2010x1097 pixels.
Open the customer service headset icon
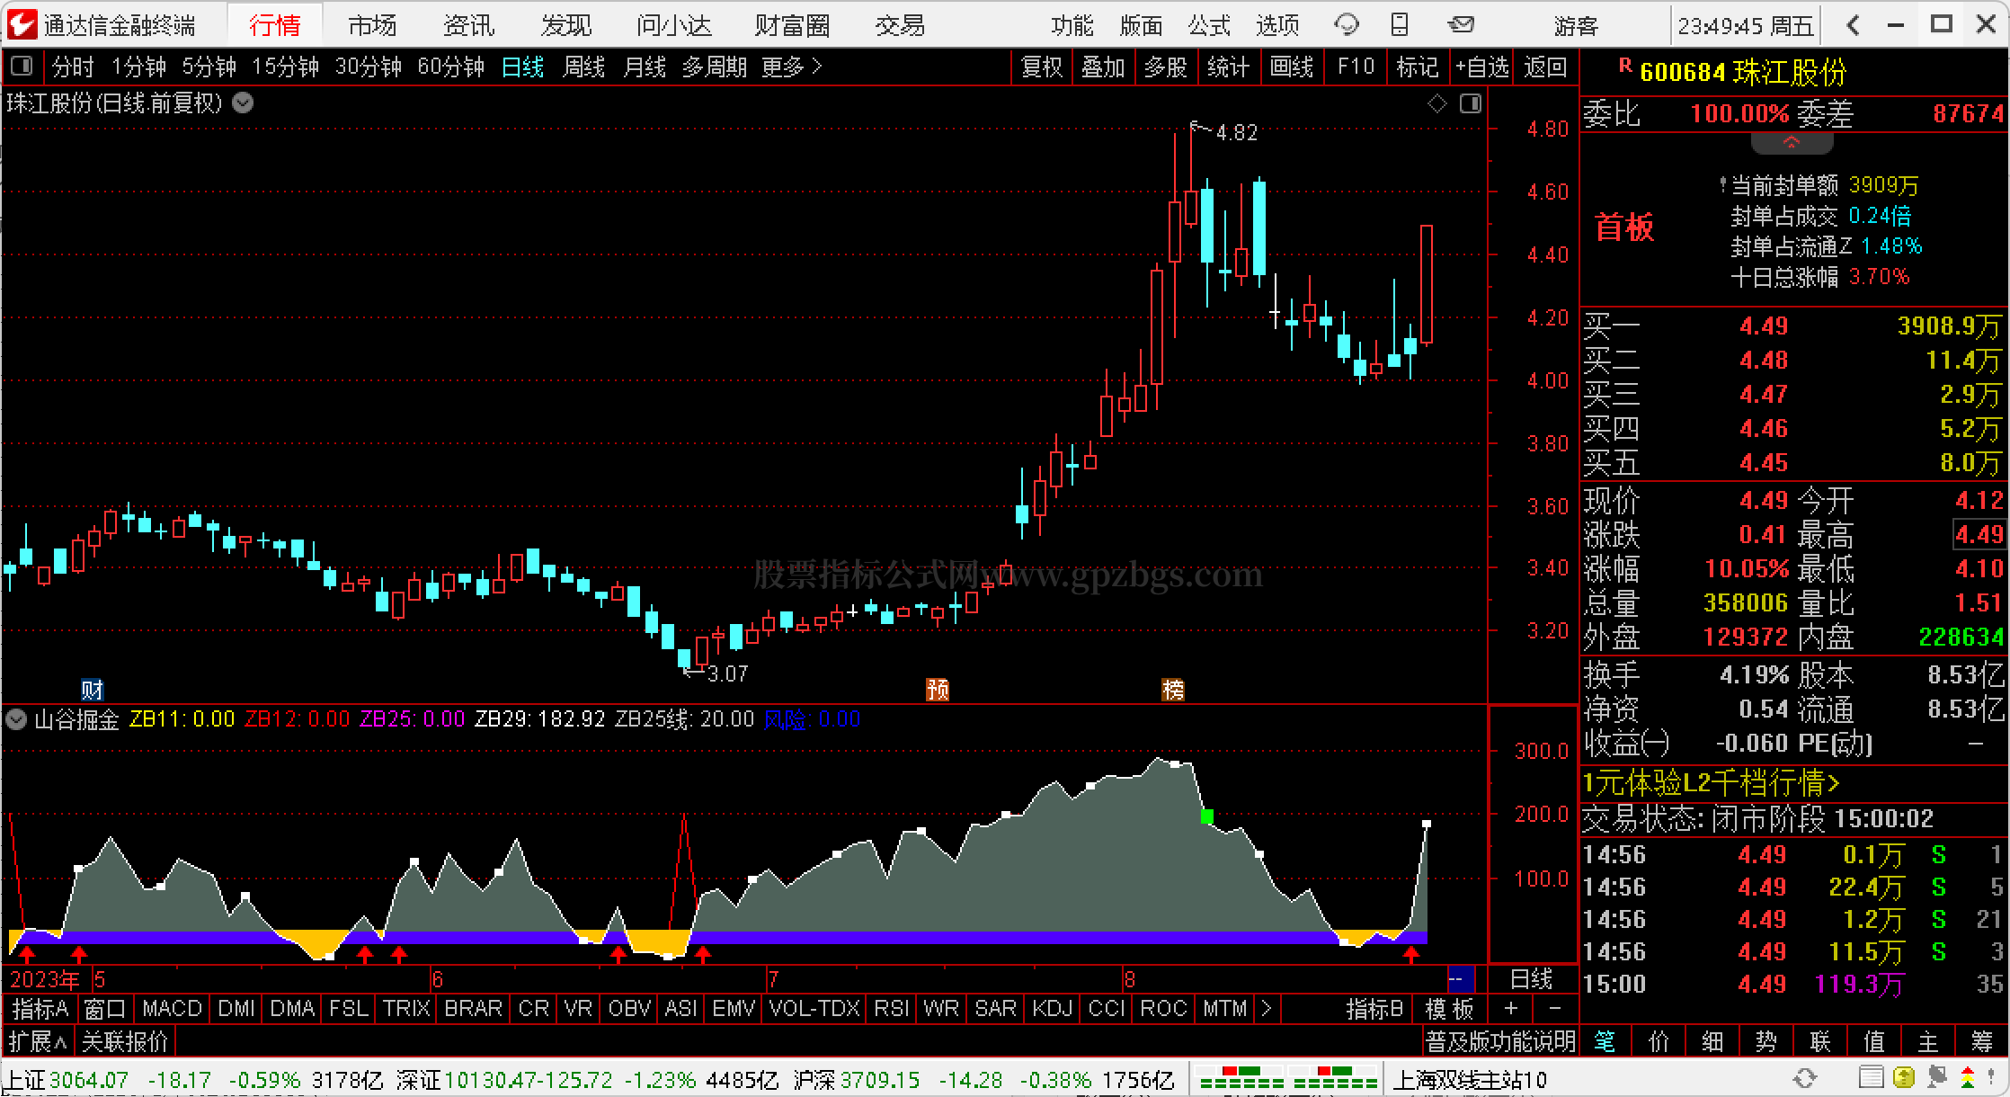pyautogui.click(x=1347, y=24)
